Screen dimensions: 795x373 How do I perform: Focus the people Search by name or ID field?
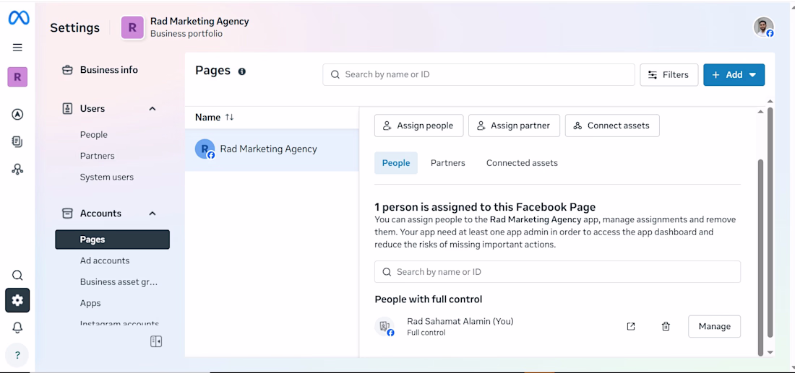pos(557,272)
